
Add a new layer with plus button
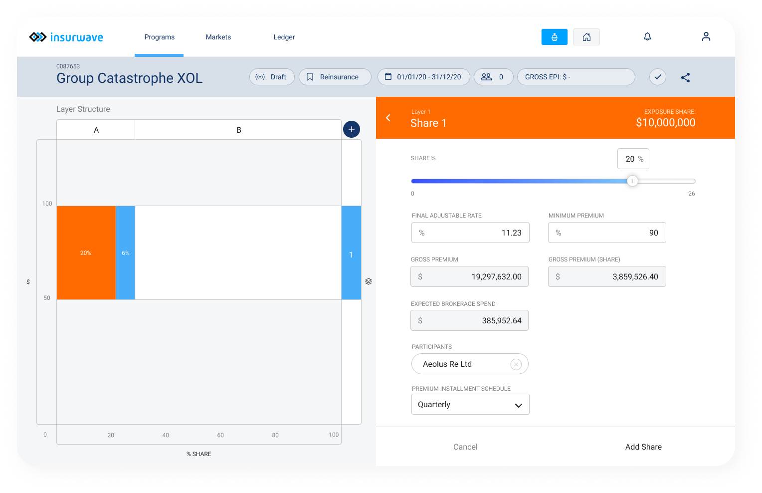point(352,129)
